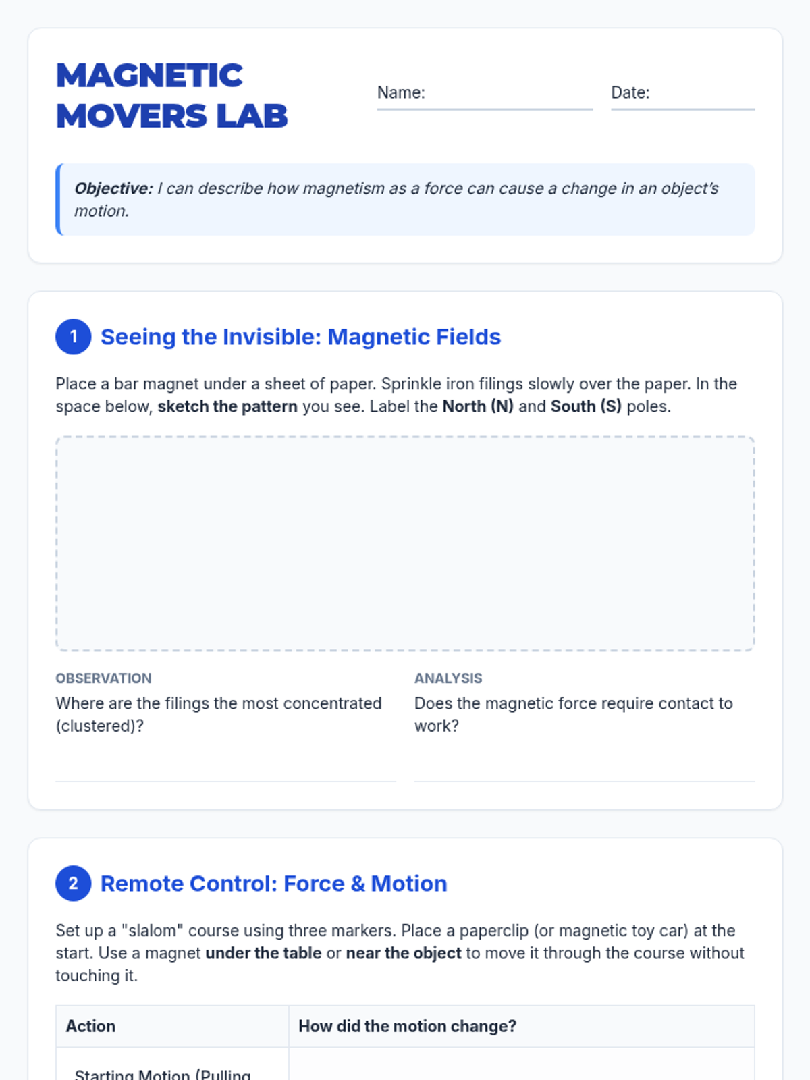This screenshot has height=1080, width=810.
Task: Click the Seeing the Invisible heading
Action: point(301,337)
